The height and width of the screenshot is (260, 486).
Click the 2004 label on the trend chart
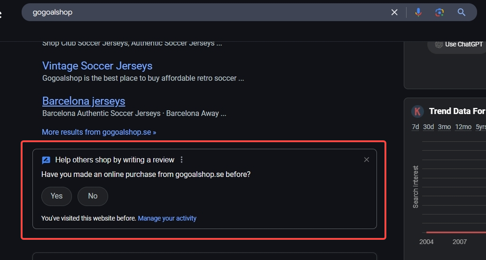click(426, 242)
